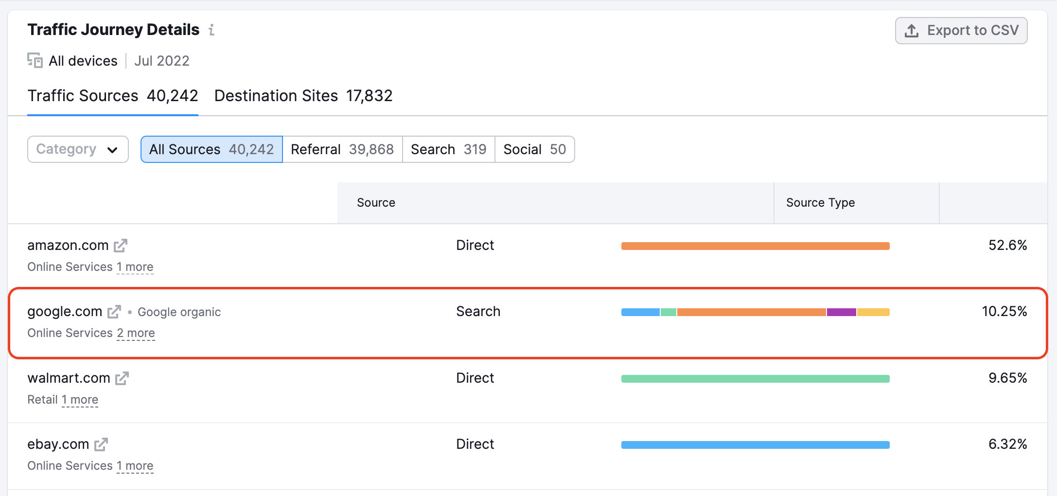This screenshot has width=1057, height=496.
Task: Open amazon.com external link icon
Action: tap(121, 246)
